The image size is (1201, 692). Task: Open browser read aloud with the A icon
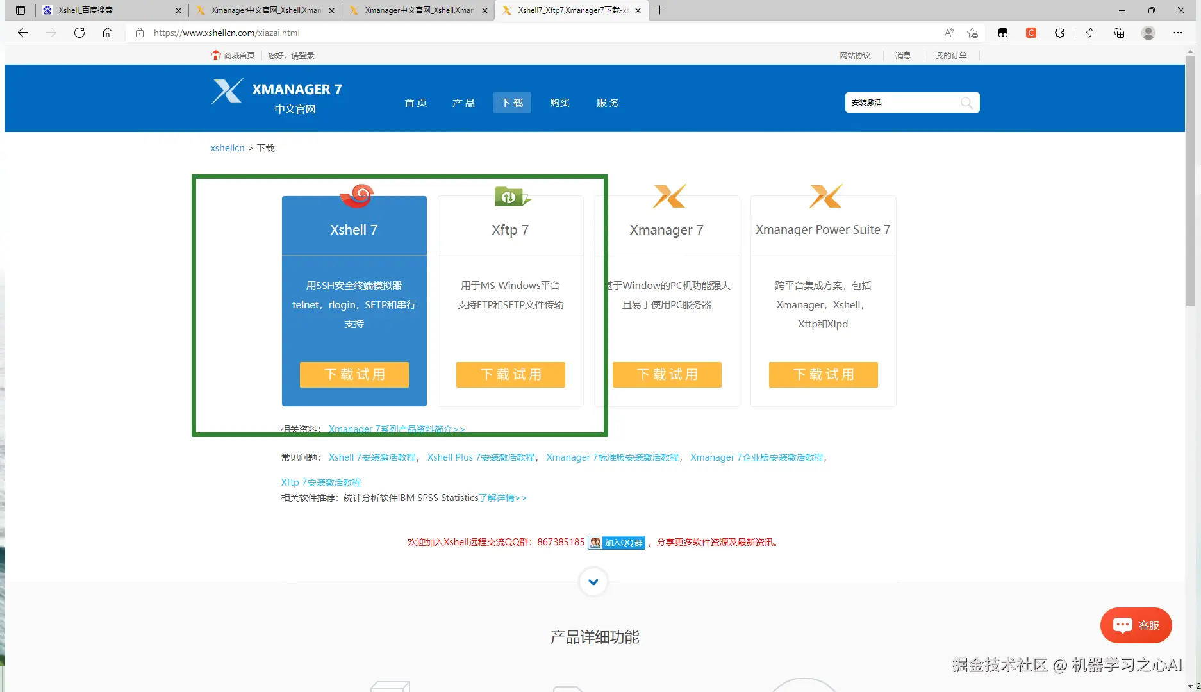click(x=947, y=33)
